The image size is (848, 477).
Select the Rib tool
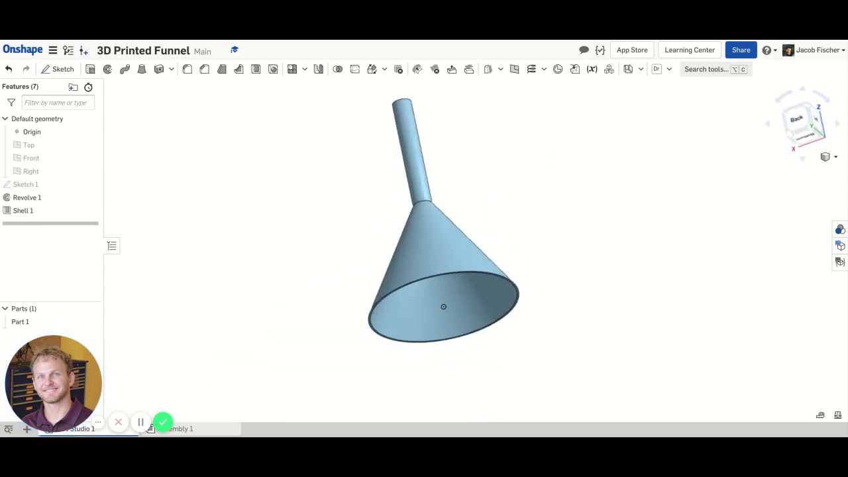(238, 69)
